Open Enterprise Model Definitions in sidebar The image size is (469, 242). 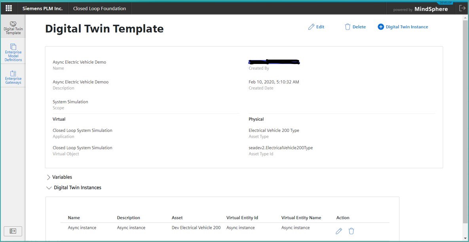pos(13,53)
